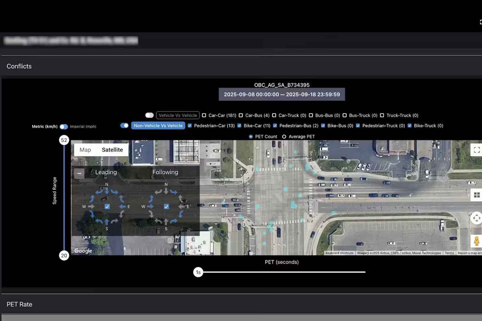This screenshot has height=321, width=482.
Task: Open map camera pan controls
Action: click(477, 218)
